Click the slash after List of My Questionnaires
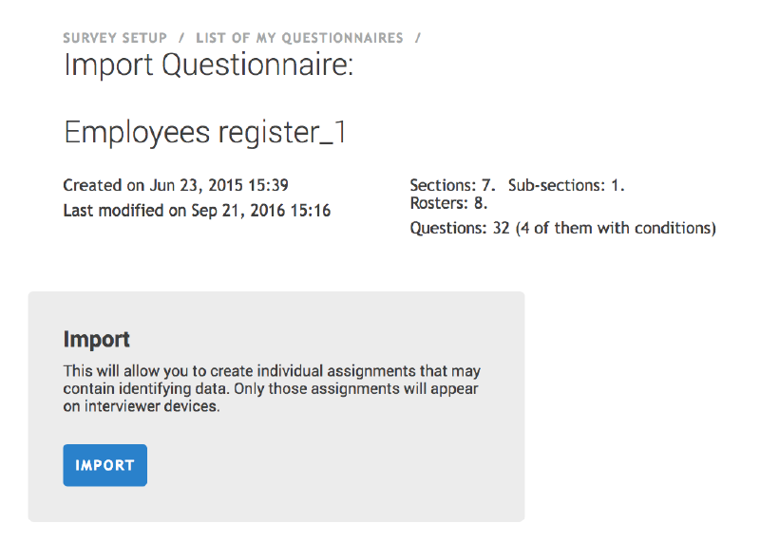760x560 pixels. 418,38
